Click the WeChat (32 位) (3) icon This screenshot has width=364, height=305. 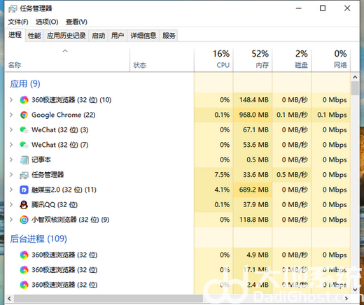click(24, 130)
